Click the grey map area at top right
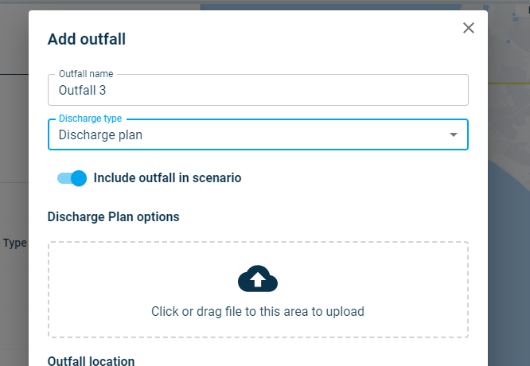 (509, 40)
